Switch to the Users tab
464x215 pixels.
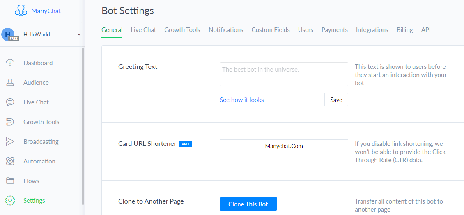pos(306,30)
